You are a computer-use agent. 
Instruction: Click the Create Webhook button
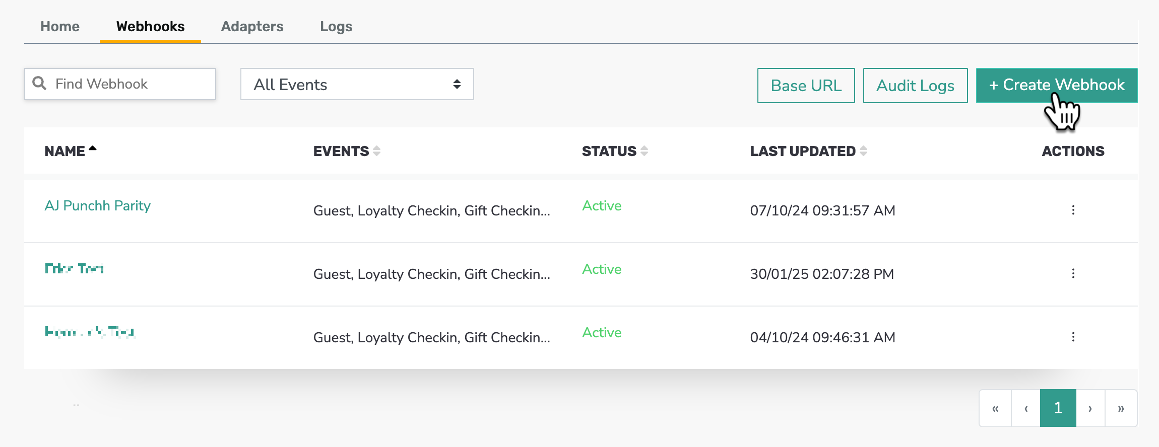pyautogui.click(x=1056, y=86)
